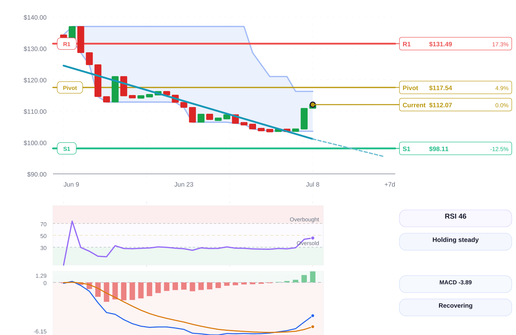Click the purple RSI endpoint dot

click(x=313, y=238)
